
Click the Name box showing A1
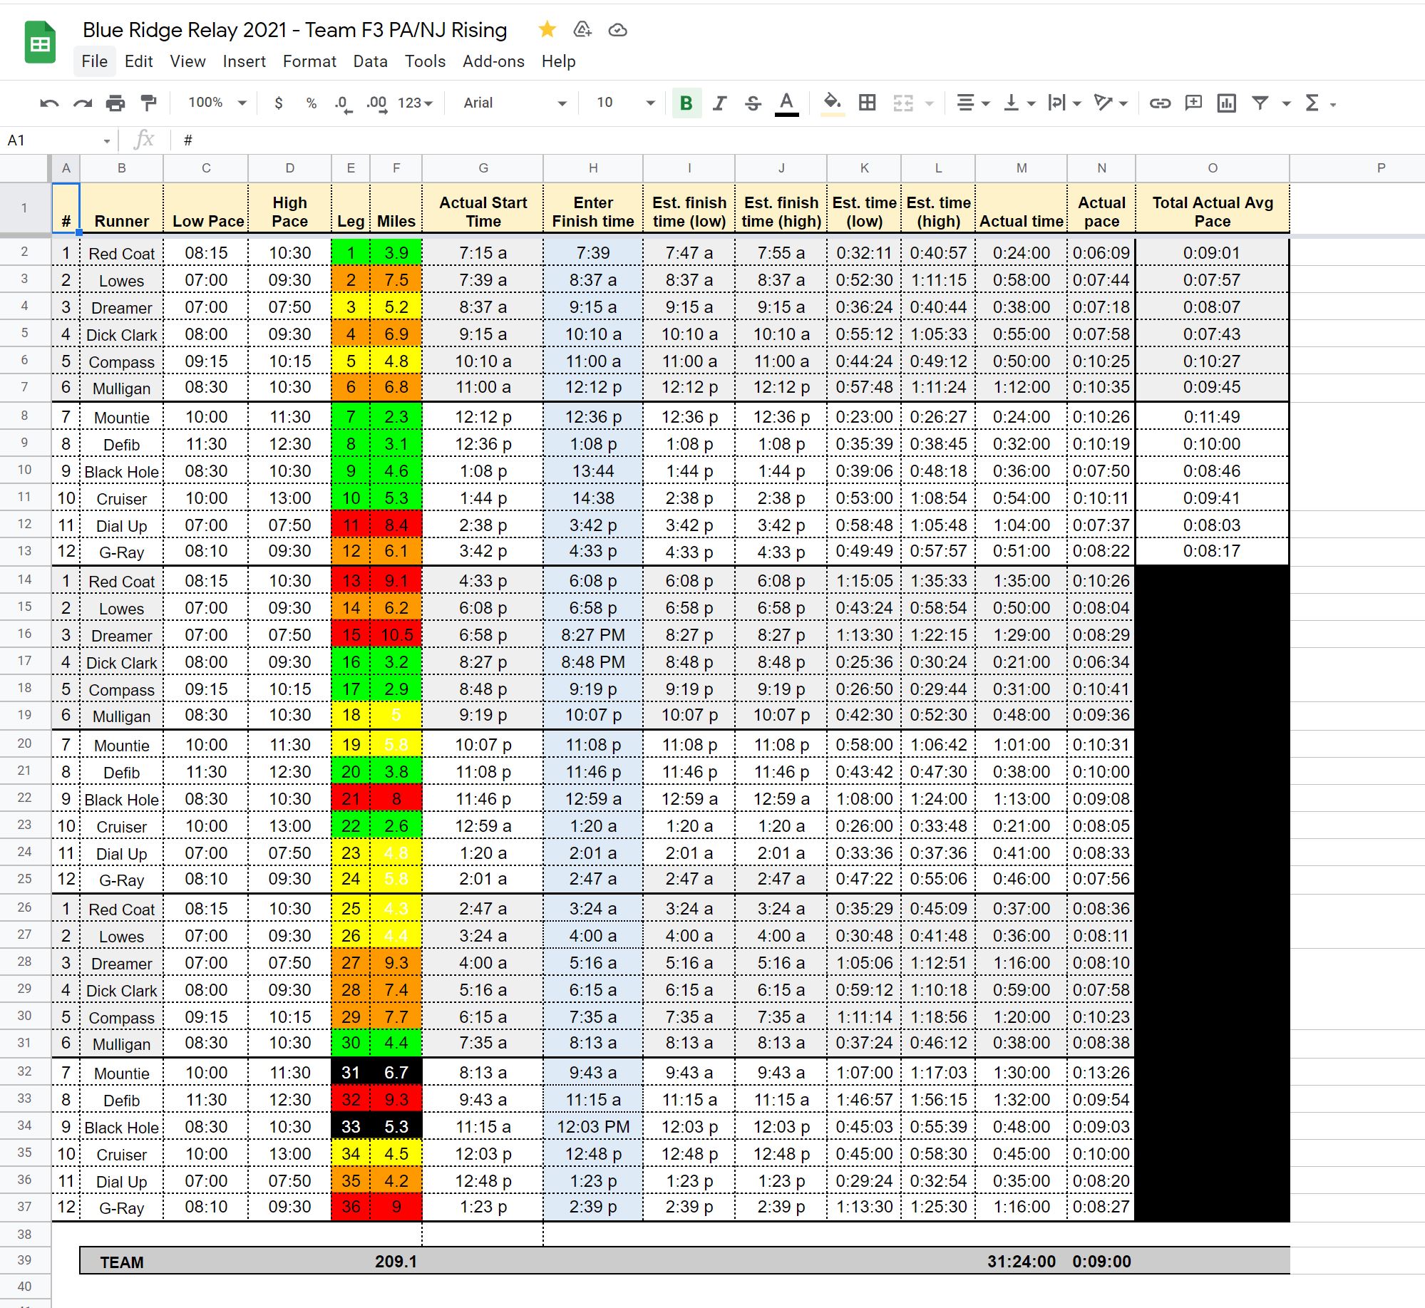click(x=57, y=140)
